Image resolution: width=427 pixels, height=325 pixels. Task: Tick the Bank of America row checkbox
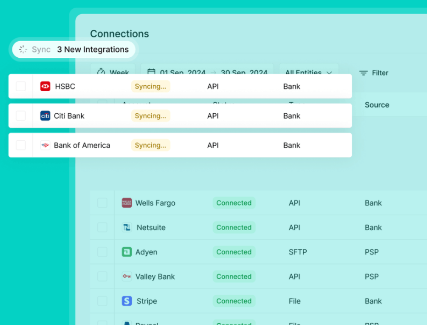tap(21, 145)
